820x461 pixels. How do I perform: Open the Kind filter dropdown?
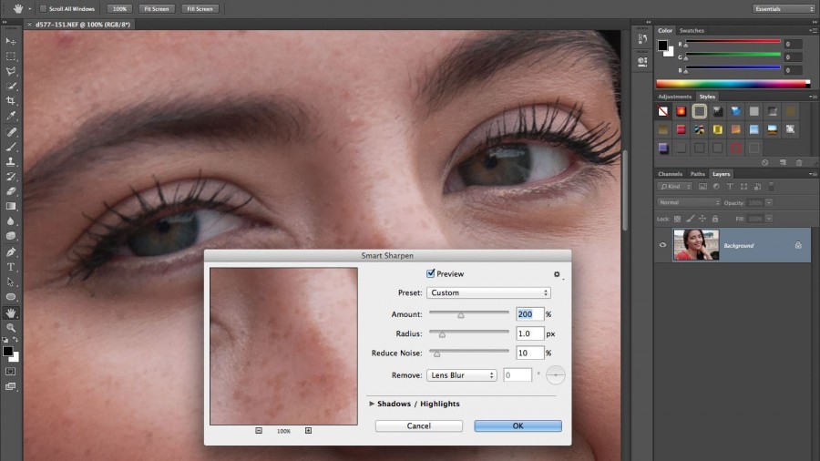(674, 187)
